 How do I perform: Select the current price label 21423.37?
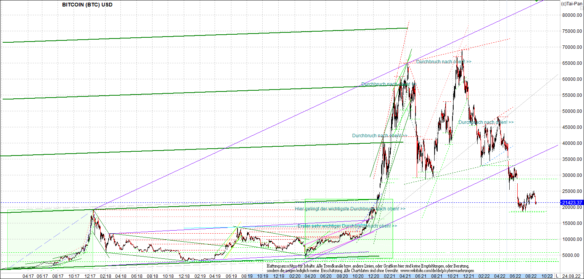pos(572,202)
